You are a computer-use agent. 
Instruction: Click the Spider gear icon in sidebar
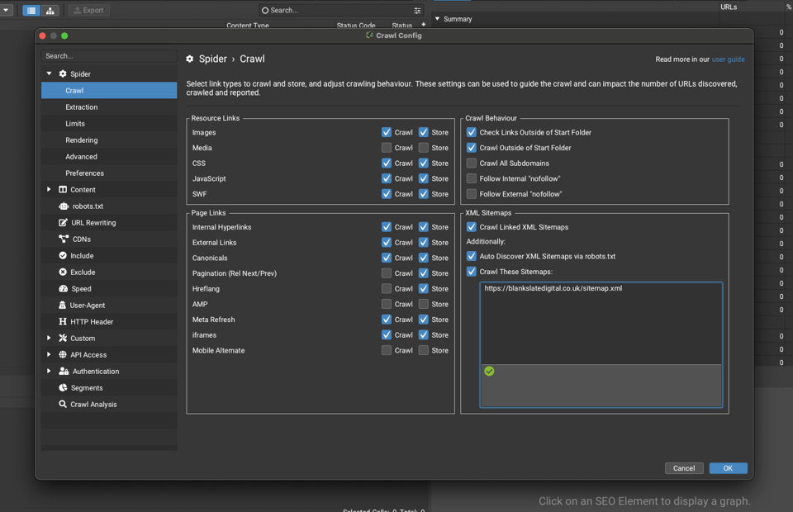coord(63,73)
